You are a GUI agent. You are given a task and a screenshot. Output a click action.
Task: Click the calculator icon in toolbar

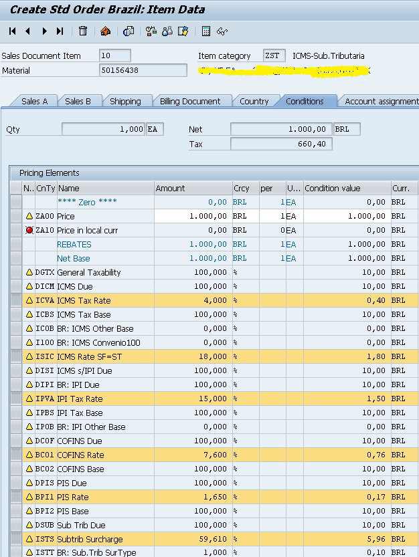(205, 31)
